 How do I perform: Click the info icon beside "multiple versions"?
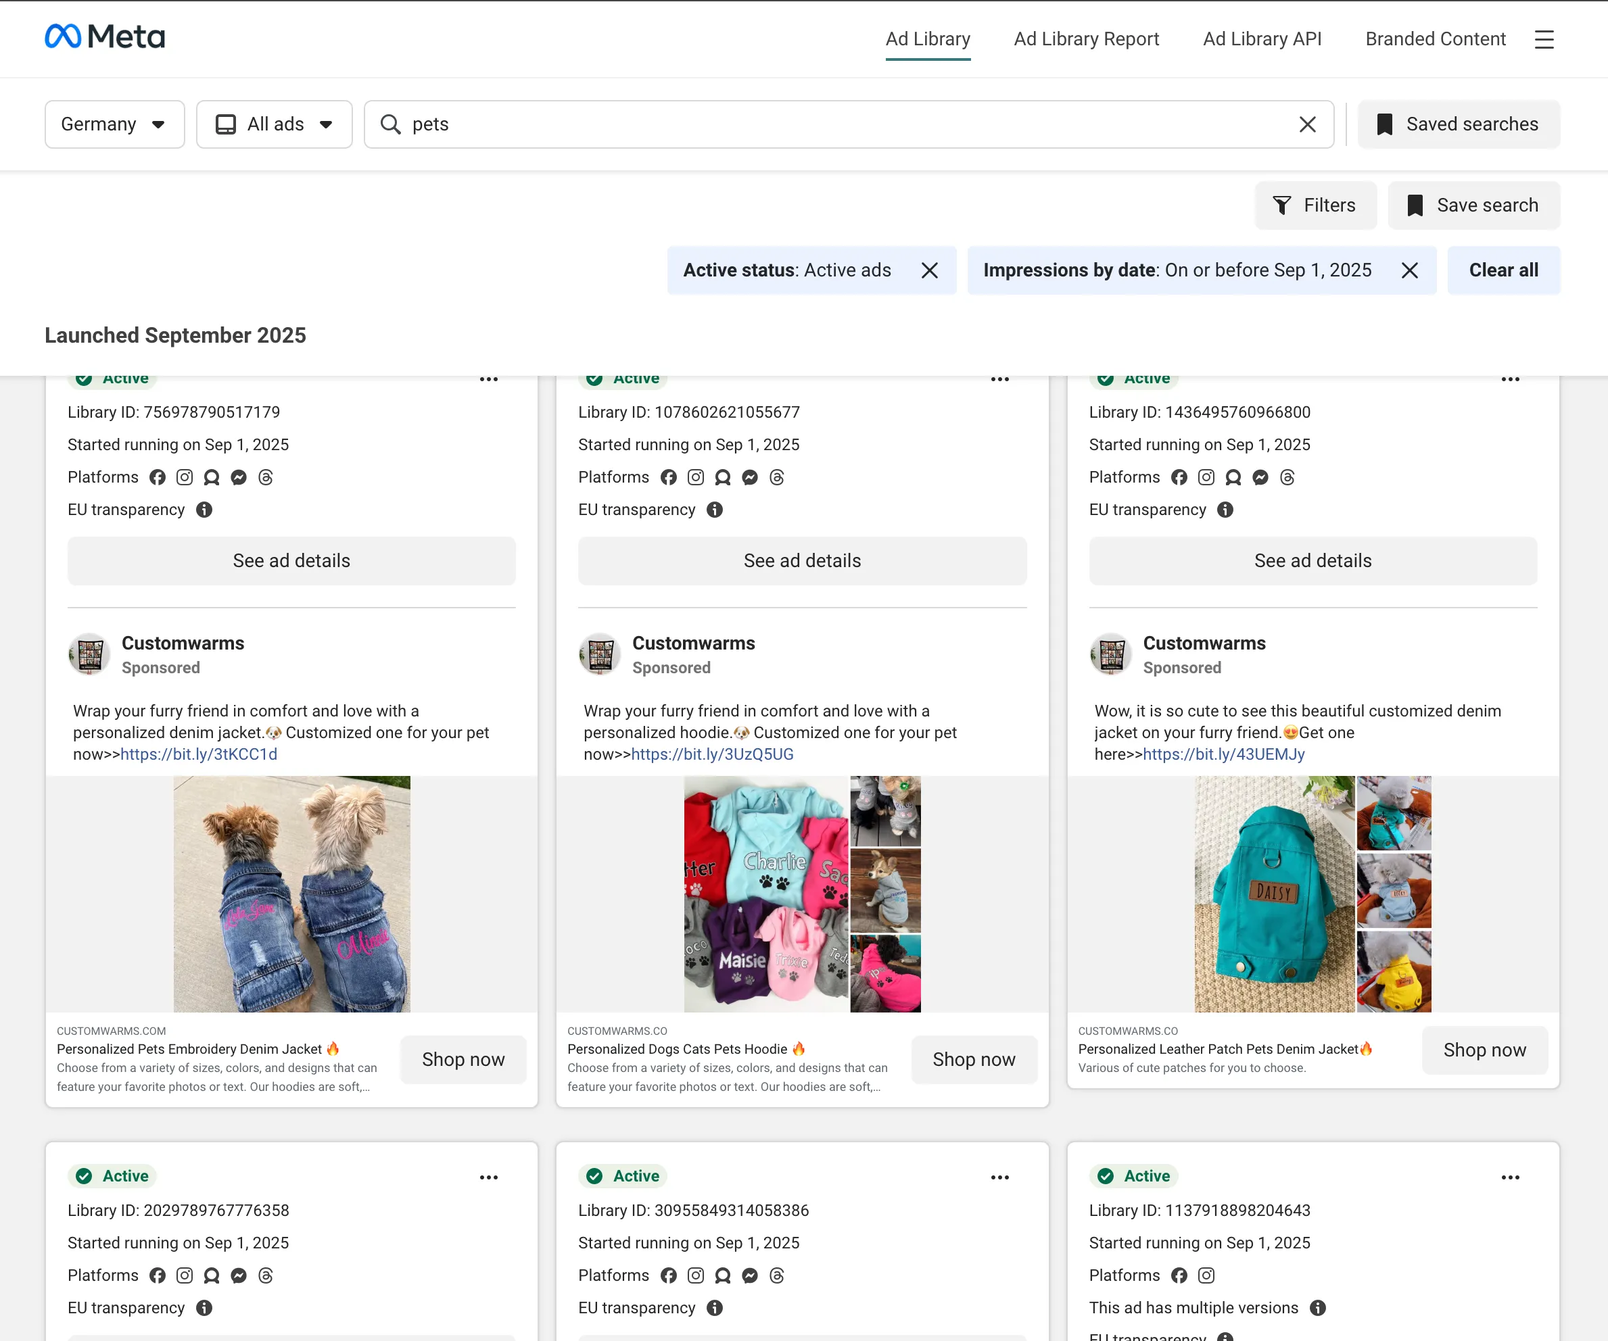point(1317,1308)
